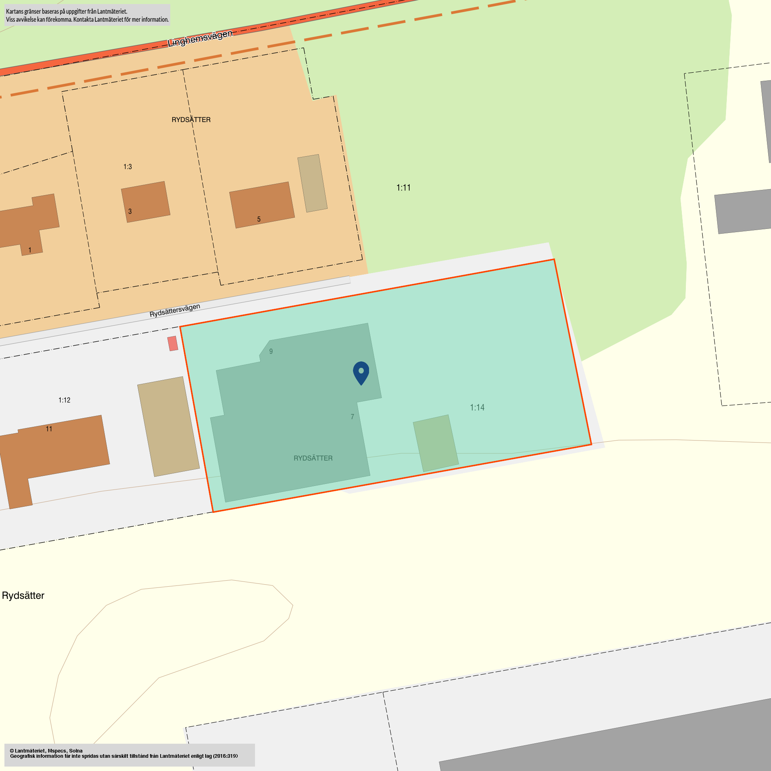Click the tan shed beside house 5
The height and width of the screenshot is (771, 771).
click(312, 183)
